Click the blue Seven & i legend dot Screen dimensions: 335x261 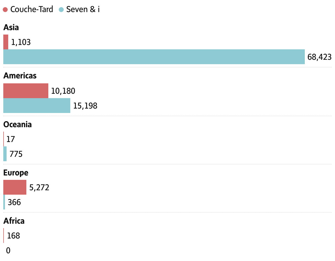click(x=61, y=10)
